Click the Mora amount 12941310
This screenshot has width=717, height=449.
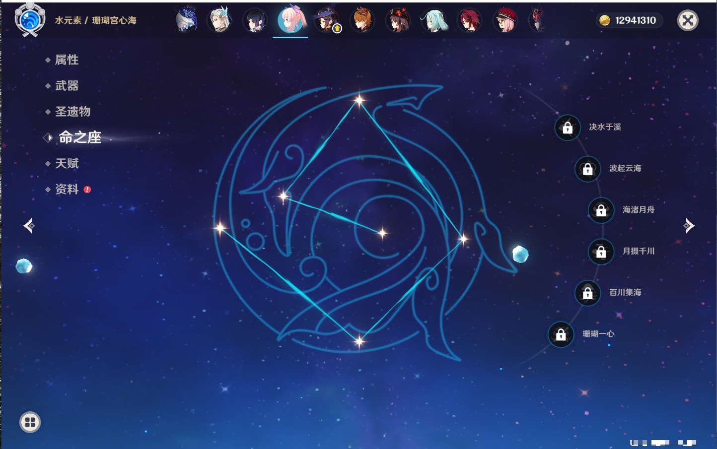[636, 20]
